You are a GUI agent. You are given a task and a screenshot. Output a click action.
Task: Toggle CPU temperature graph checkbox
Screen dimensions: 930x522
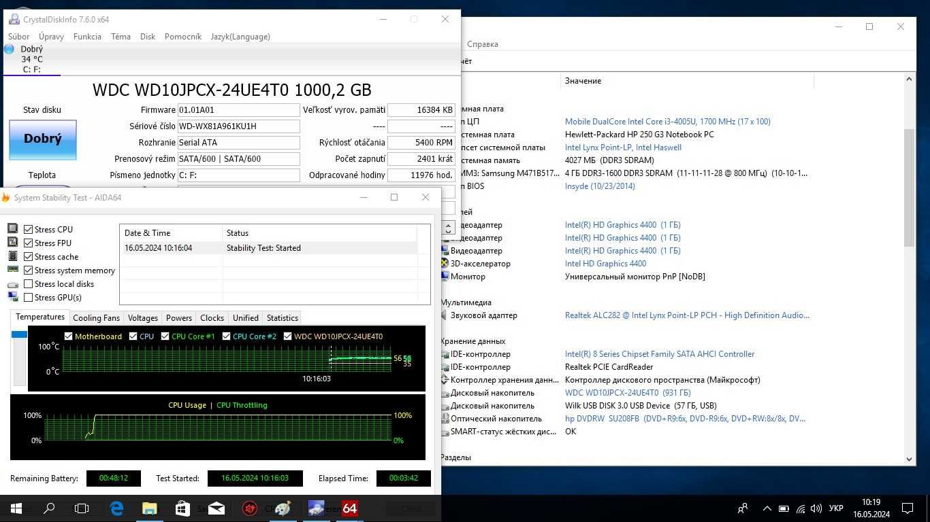(133, 336)
